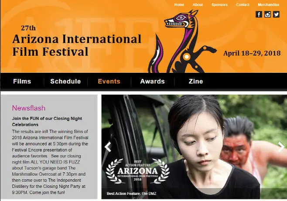Screen dimensions: 287x201
Task: Go to the Home link
Action: click(179, 5)
